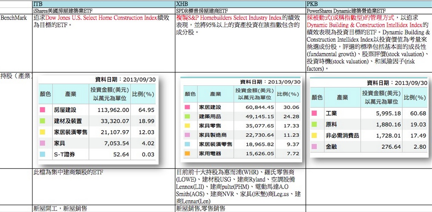Click the 24.28 percentage value
The width and height of the screenshot is (432, 212).
[291, 116]
